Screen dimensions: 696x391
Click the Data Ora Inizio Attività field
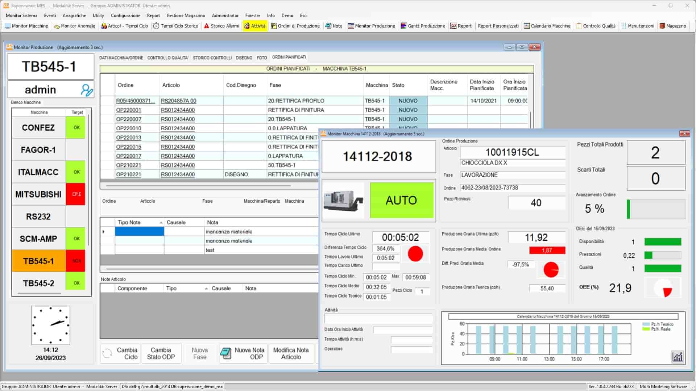403,330
